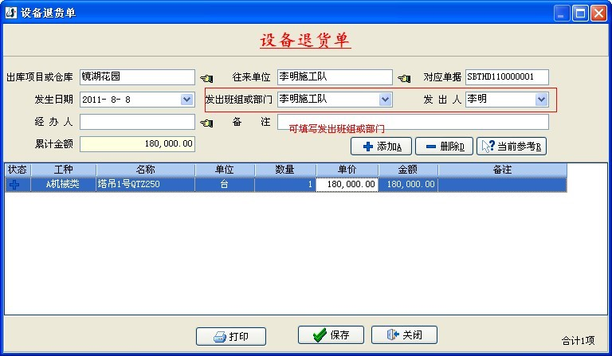
Task: Select cell 塔吊1号QTZ250
Action: [146, 185]
